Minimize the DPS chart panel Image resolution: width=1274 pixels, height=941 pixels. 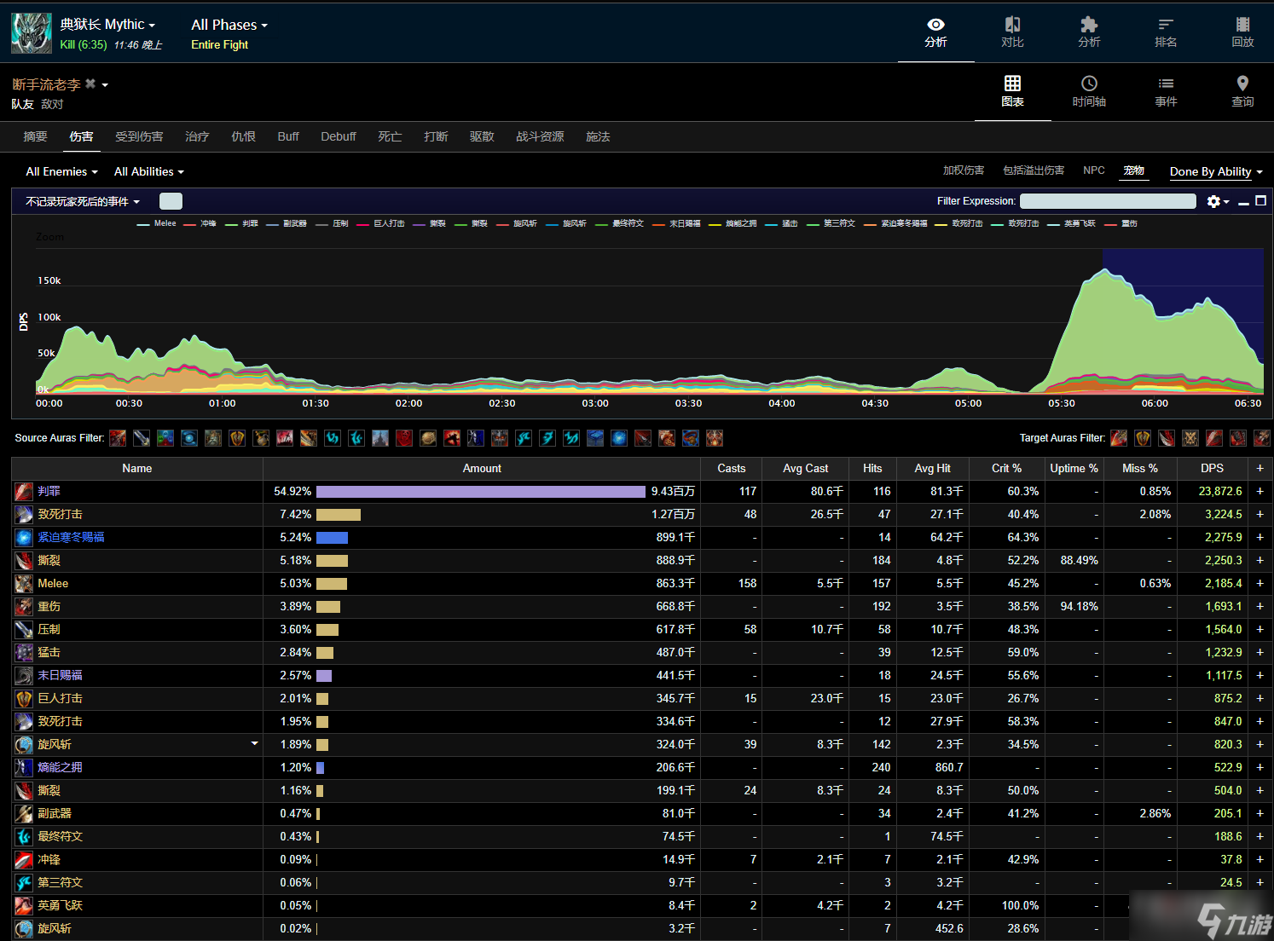[1243, 202]
